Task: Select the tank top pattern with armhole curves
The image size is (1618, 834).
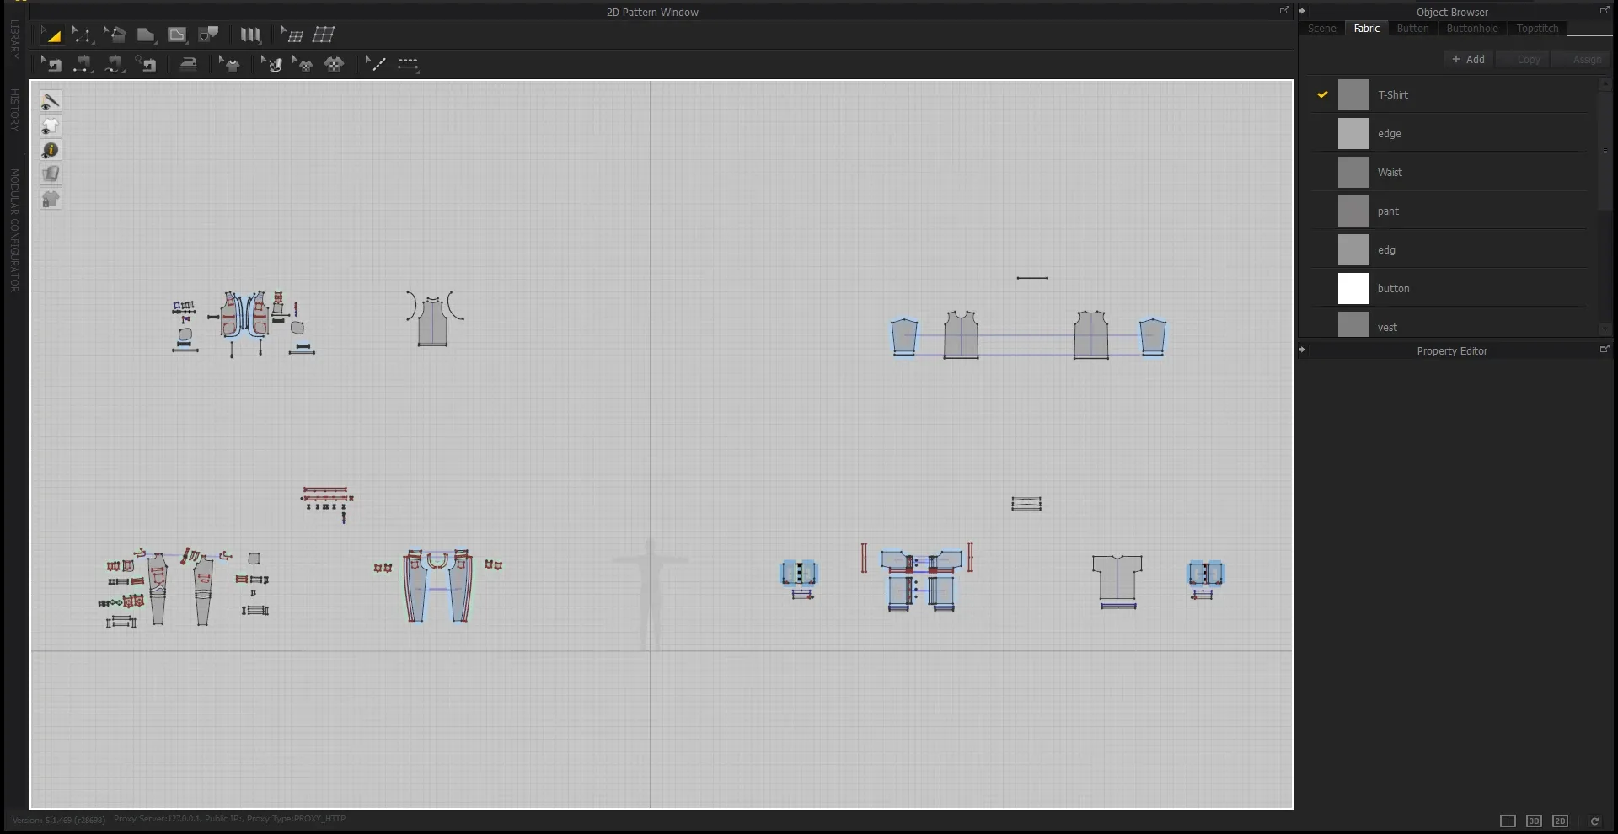Action: tap(432, 323)
